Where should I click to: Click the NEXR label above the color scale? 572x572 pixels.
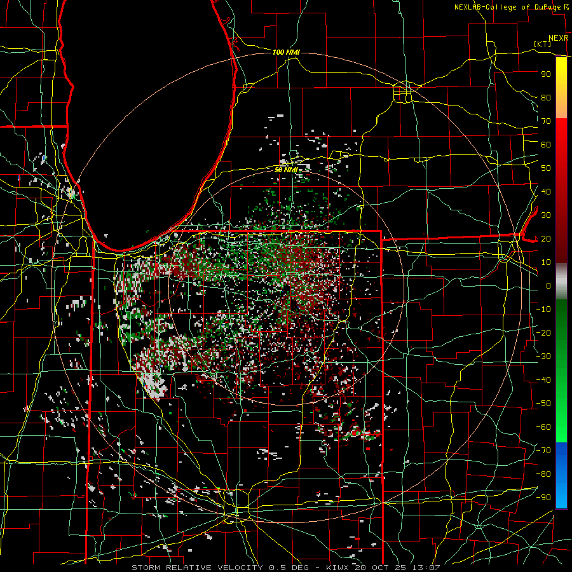point(559,38)
